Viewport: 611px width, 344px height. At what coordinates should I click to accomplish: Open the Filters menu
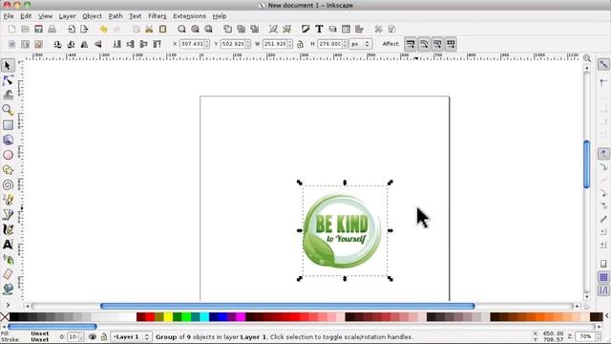tap(157, 16)
